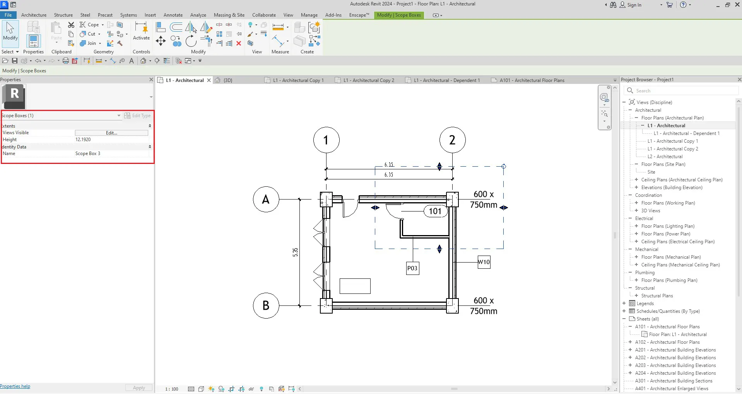Open the Annotate ribbon tab
This screenshot has width=742, height=394.
[x=173, y=15]
